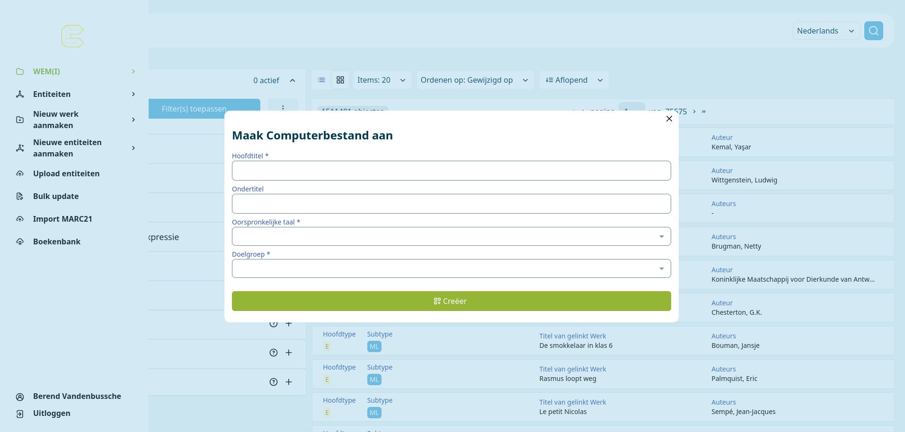The height and width of the screenshot is (432, 905).
Task: Select the Bulk update icon in the sidebar
Action: (20, 196)
